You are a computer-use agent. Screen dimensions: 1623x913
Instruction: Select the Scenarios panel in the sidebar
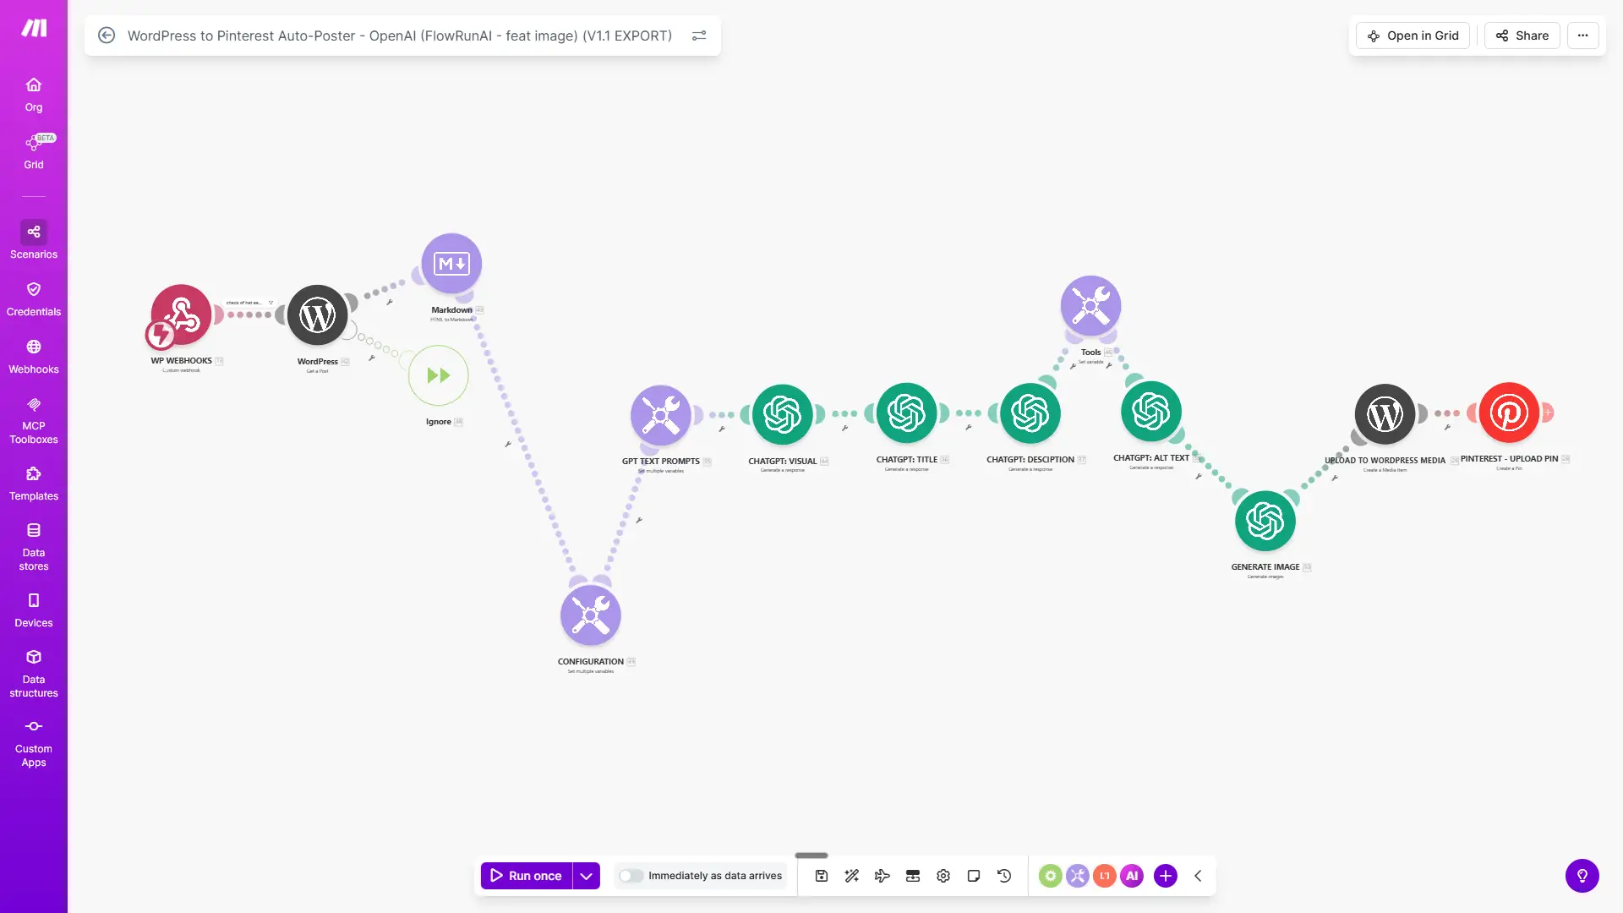[x=34, y=239]
